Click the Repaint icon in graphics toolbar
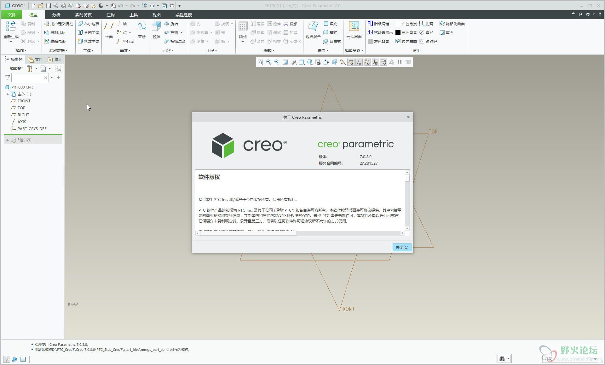 285,62
